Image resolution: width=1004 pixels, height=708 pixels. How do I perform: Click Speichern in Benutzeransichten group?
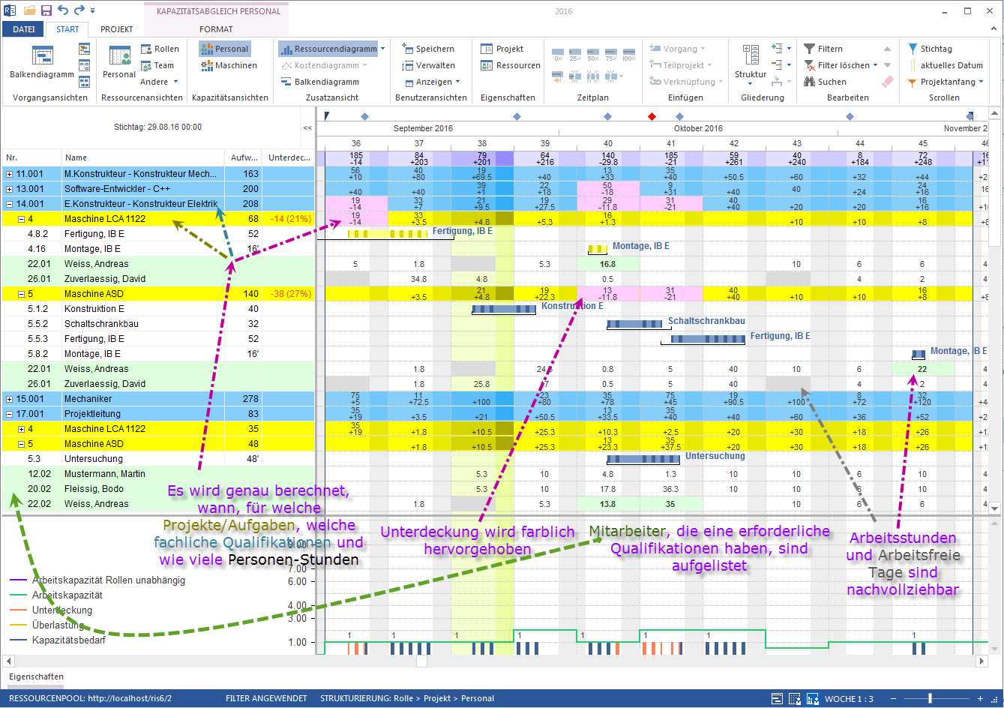click(428, 49)
